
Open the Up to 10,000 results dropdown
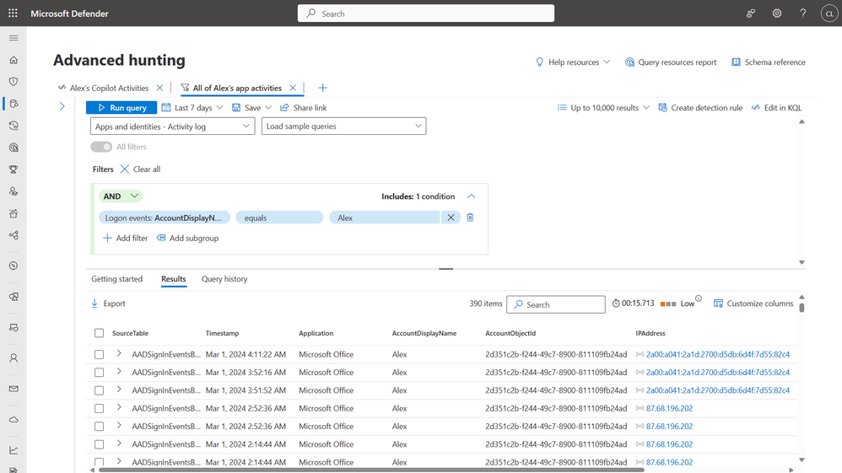[603, 107]
